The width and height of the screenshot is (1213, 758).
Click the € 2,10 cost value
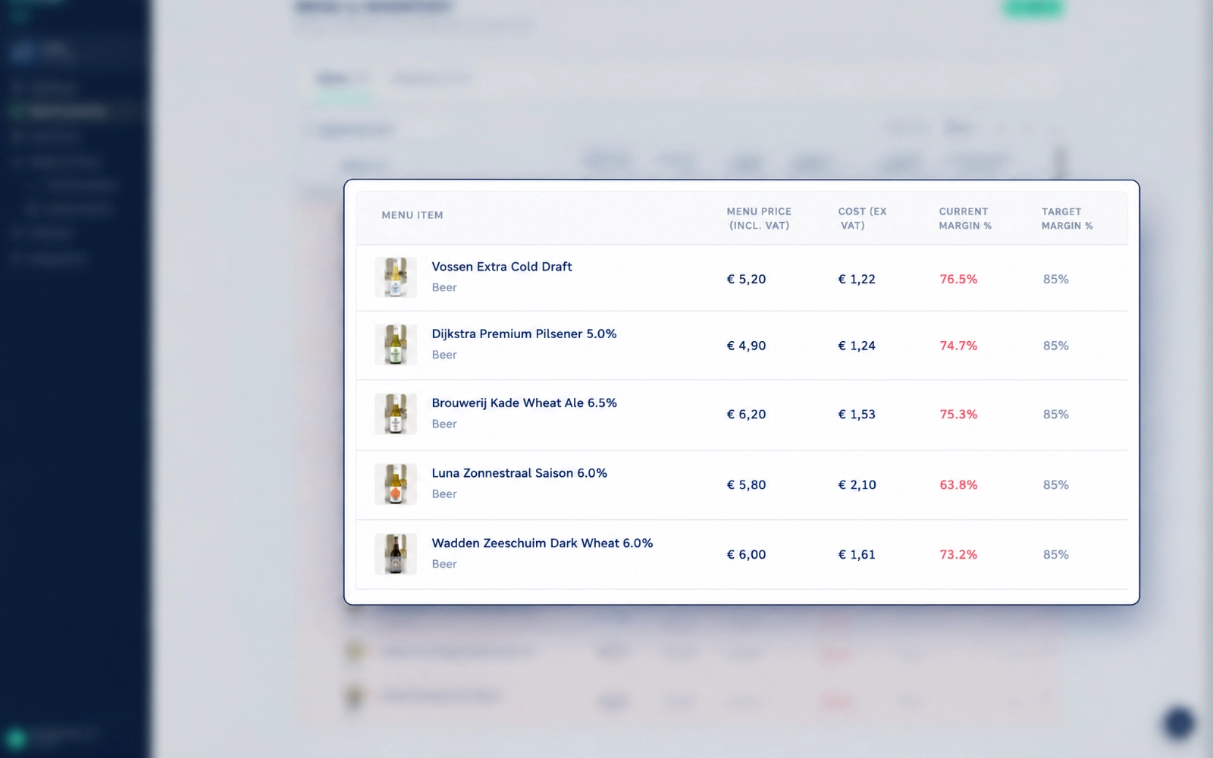[857, 485]
